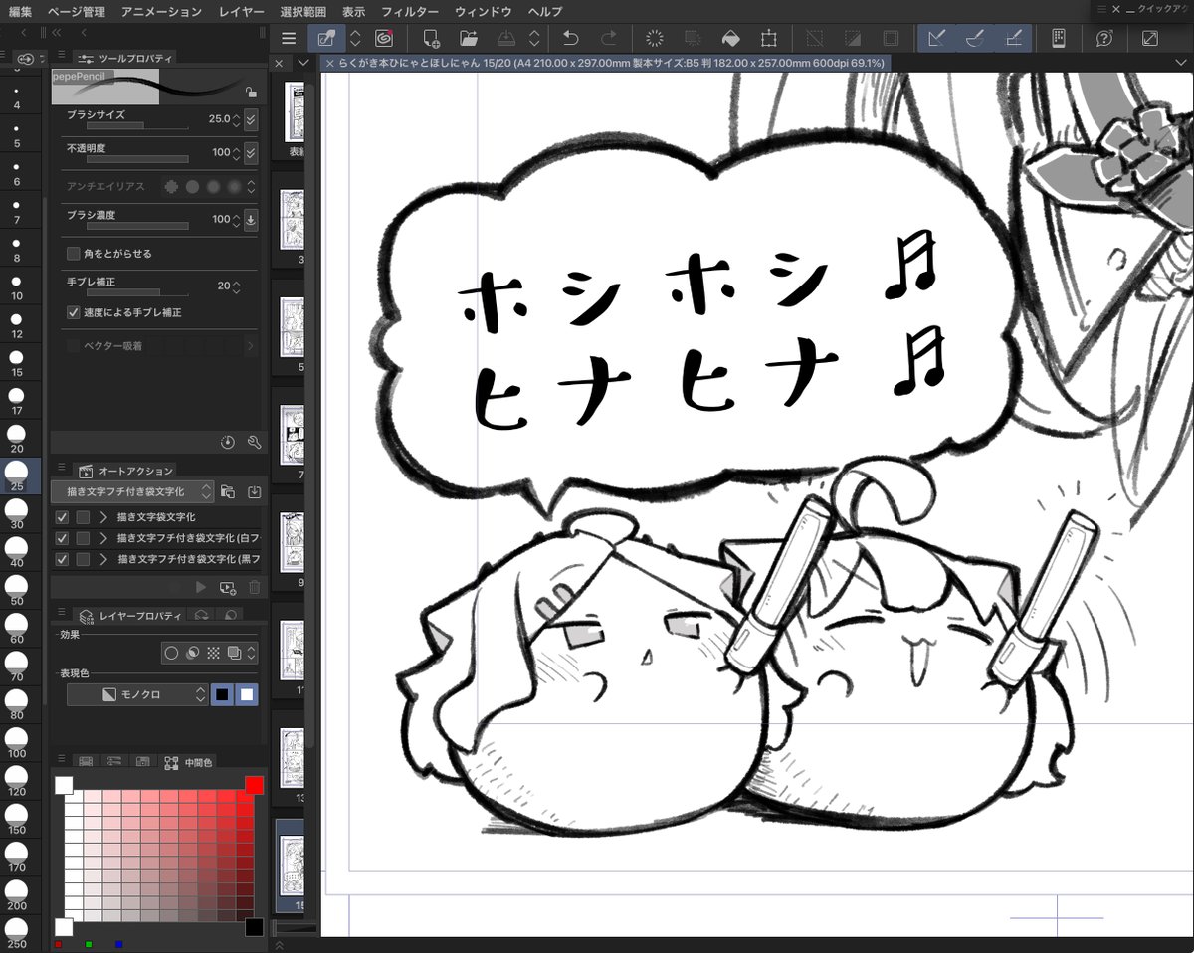The height and width of the screenshot is (953, 1194).
Task: Select the レイヤープロパティ panel tab
Action: 129,617
